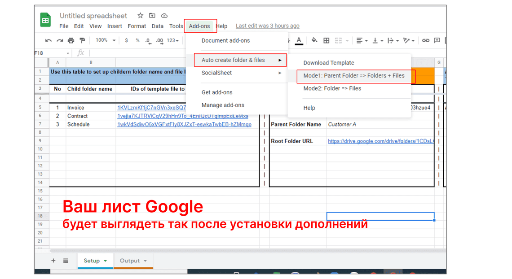The width and height of the screenshot is (512, 279).
Task: Click the insert link icon
Action: pyautogui.click(x=425, y=40)
